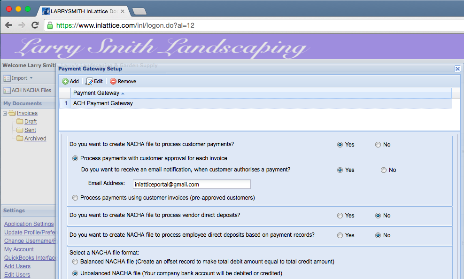
Task: Collapse the Invoices tree node
Action: [x=5, y=113]
